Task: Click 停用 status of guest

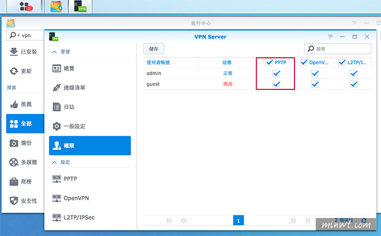Action: point(228,84)
